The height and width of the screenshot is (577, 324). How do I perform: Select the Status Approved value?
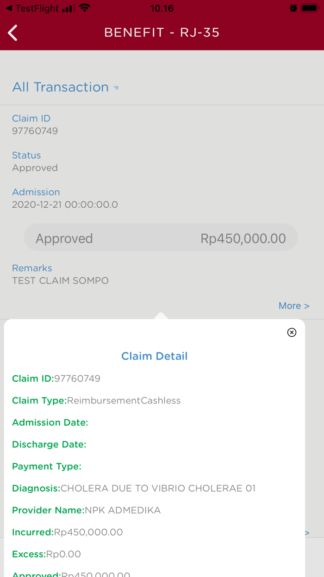pyautogui.click(x=35, y=167)
